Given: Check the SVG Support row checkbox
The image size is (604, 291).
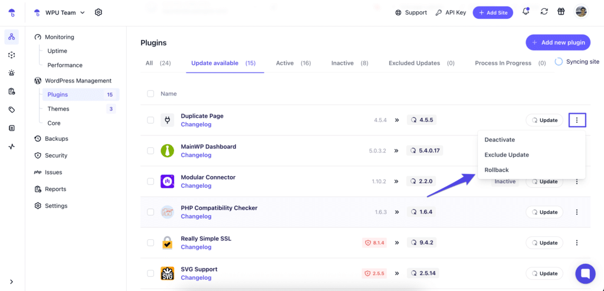Looking at the screenshot, I should click(x=150, y=273).
